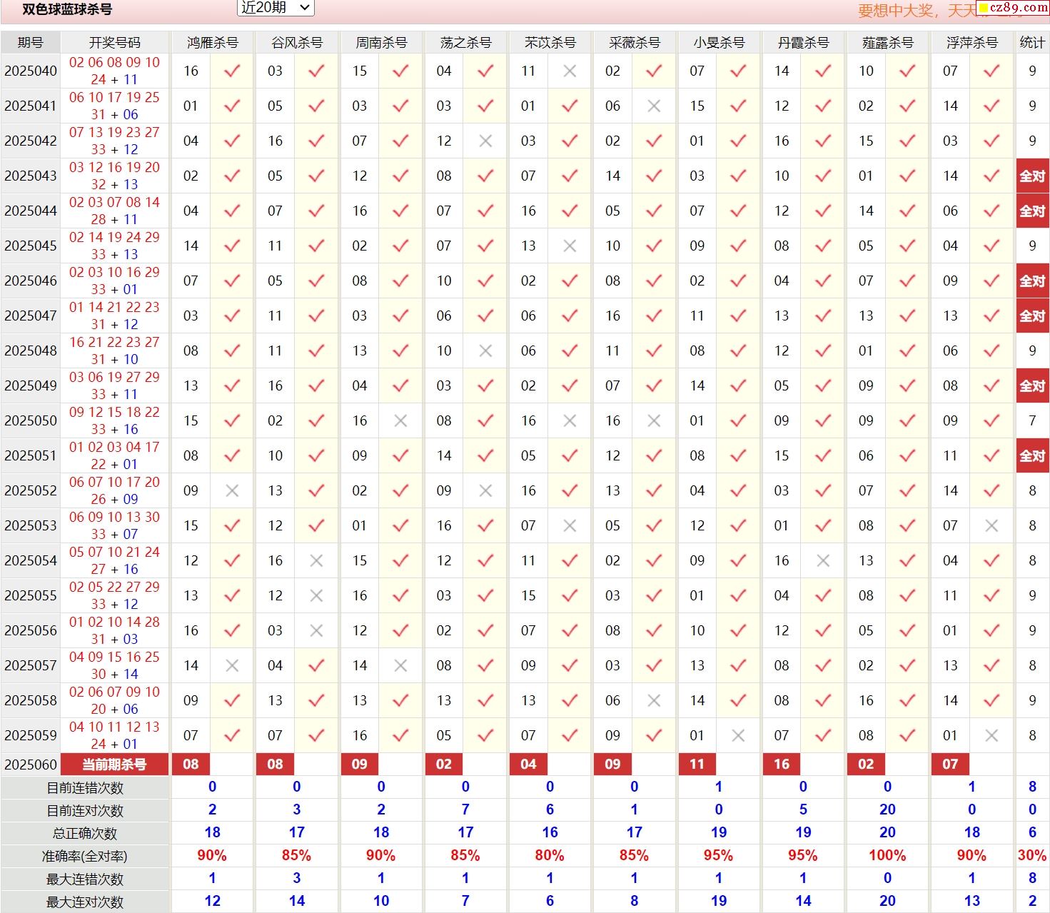Select the period number 2025060
The width and height of the screenshot is (1050, 913).
[x=31, y=765]
